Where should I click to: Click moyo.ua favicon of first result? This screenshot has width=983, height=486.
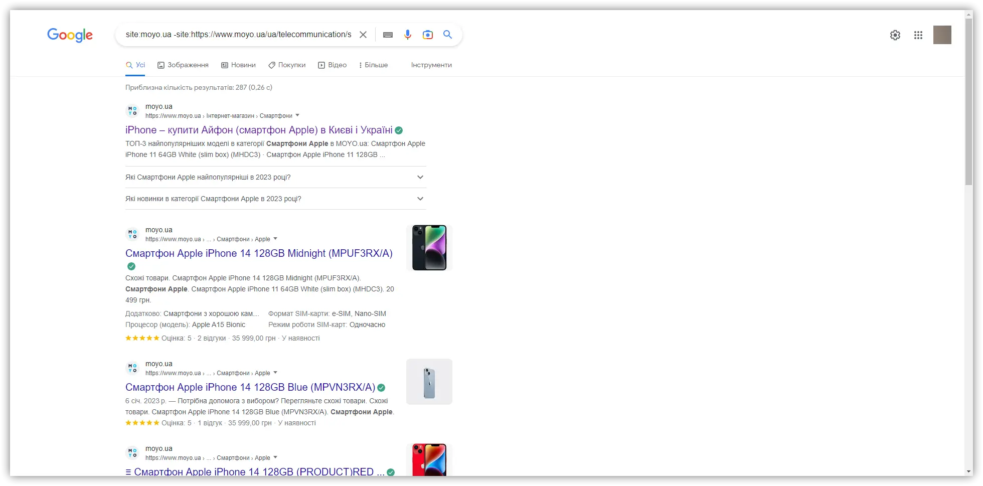point(132,111)
